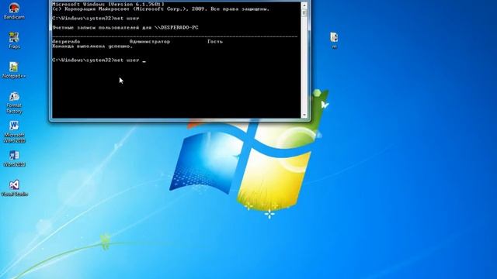Click the Microsoft Windows version line
Viewport: 497px width, 279px height.
point(108,5)
